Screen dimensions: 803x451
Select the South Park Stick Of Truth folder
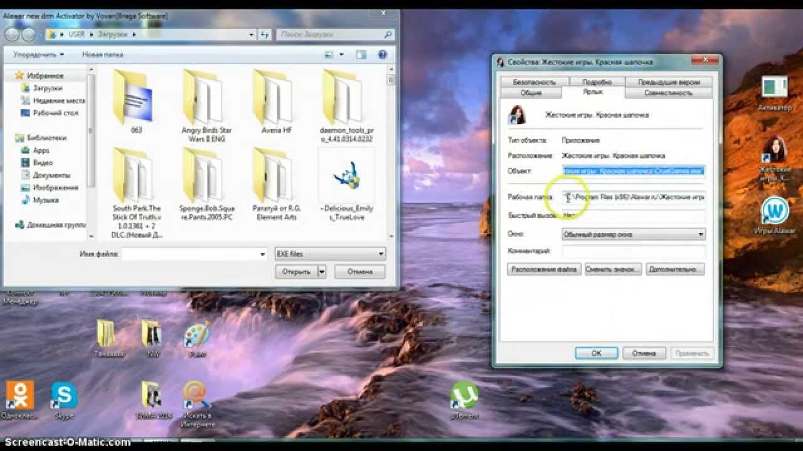(137, 192)
